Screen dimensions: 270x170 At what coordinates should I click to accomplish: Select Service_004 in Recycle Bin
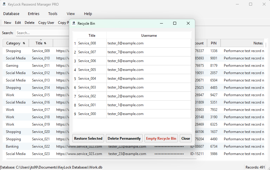point(92,79)
